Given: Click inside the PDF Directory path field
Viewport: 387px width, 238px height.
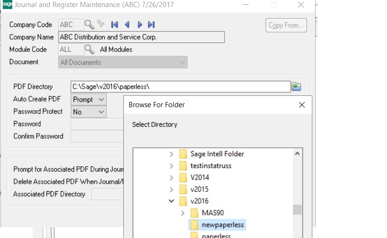Looking at the screenshot, I should coord(180,87).
